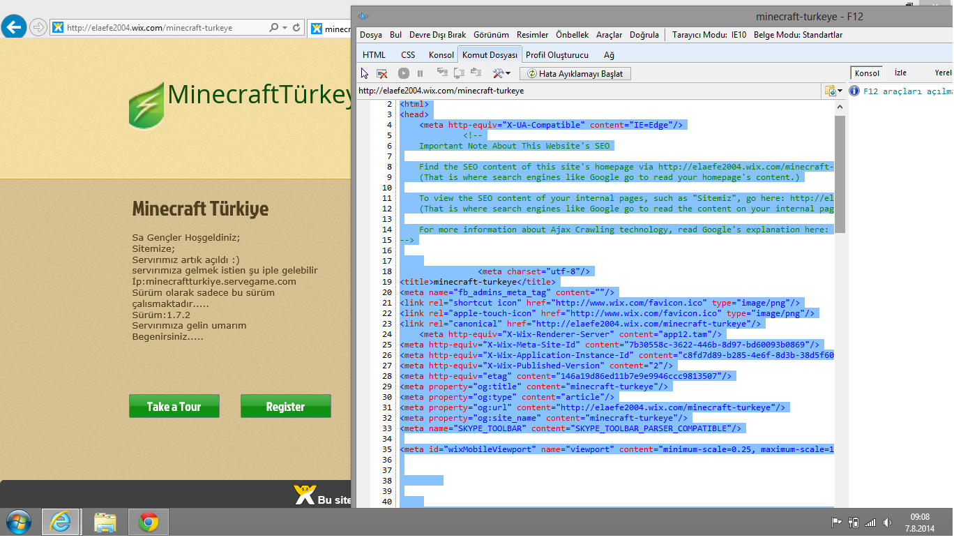Viewport: 954px width, 540px height.
Task: Switch to the HTML tab
Action: click(374, 55)
